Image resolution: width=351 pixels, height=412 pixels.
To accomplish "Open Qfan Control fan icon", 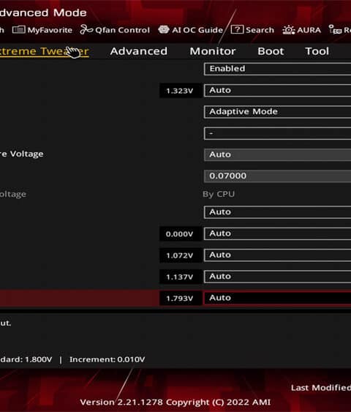I will click(x=86, y=30).
